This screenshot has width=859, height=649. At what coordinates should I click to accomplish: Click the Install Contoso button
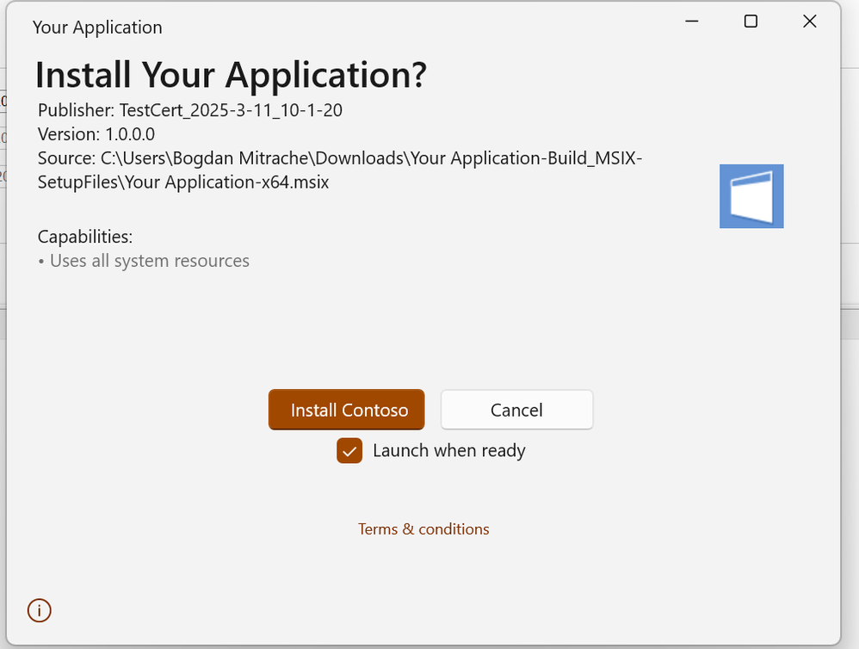(346, 410)
